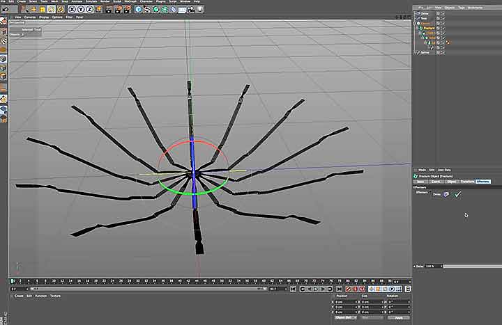
Task: Select the Move tool
Action: click(x=33, y=9)
